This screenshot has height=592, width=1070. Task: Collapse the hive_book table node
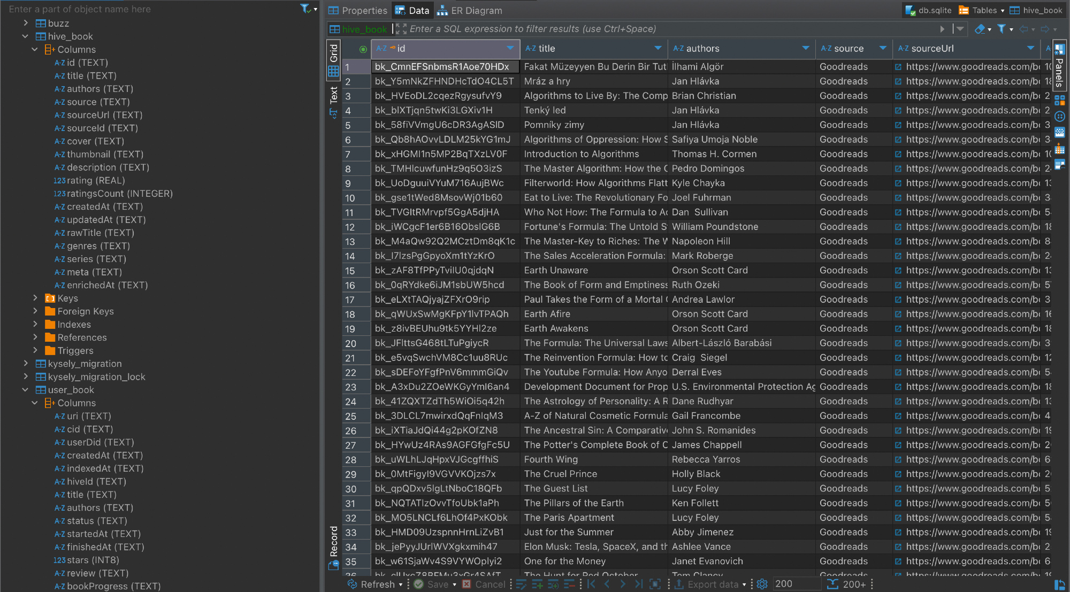[25, 36]
